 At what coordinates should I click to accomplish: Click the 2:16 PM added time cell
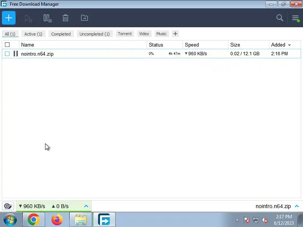[x=279, y=54]
